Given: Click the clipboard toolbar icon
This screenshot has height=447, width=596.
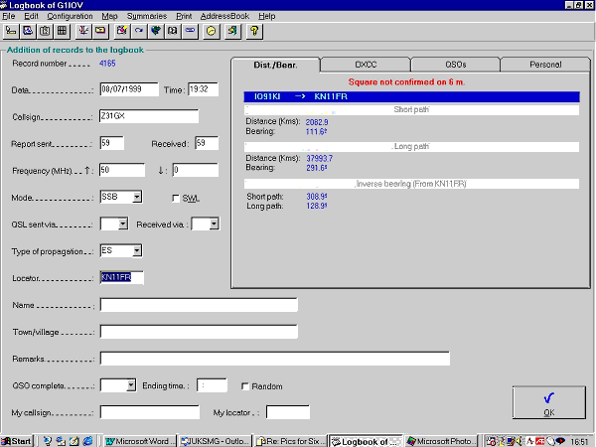Looking at the screenshot, I should (x=45, y=31).
